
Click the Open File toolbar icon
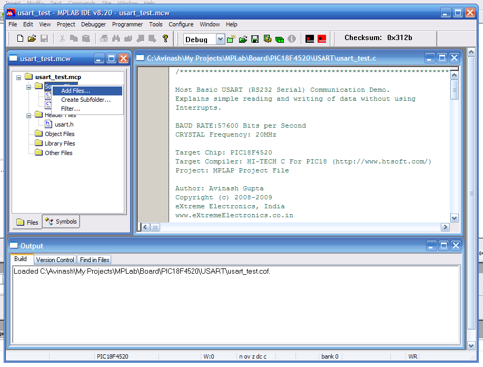point(32,38)
